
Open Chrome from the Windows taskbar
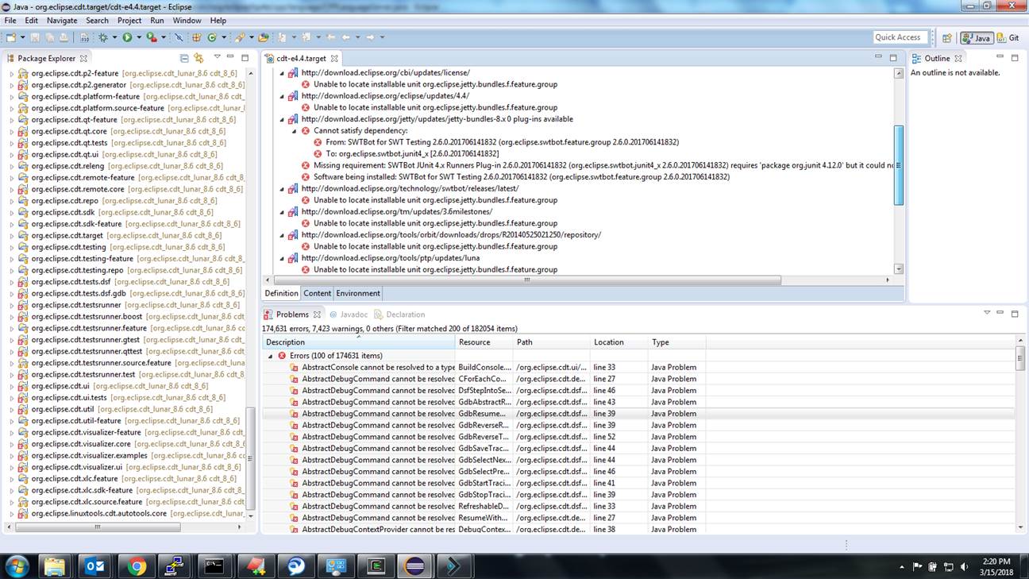click(137, 565)
